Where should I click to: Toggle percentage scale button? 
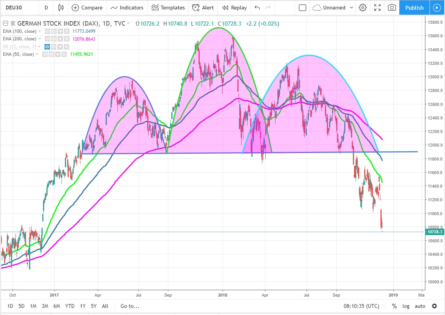click(x=394, y=306)
